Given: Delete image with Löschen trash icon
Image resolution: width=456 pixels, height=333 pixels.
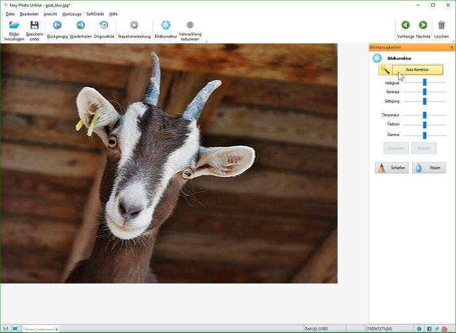Looking at the screenshot, I should tap(442, 25).
